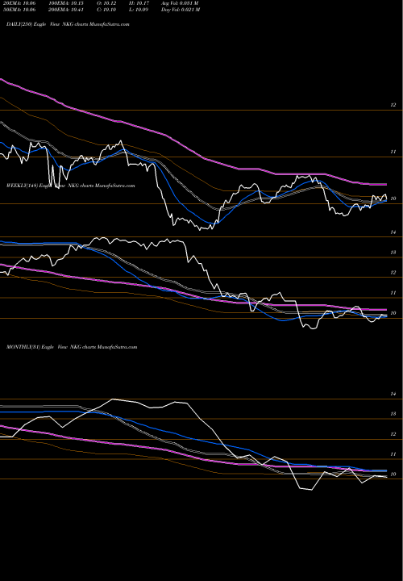Click the low price L: 10.09
Viewport: 403px width, 581px height.
(139, 10)
